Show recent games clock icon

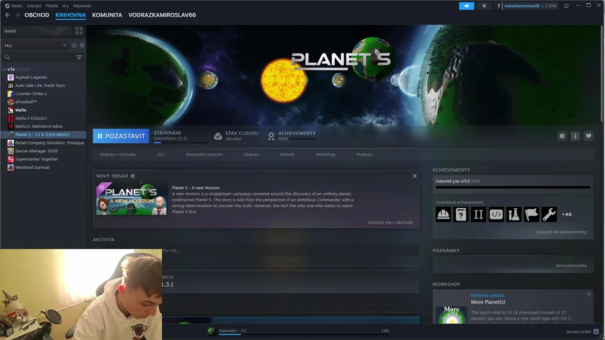74,45
